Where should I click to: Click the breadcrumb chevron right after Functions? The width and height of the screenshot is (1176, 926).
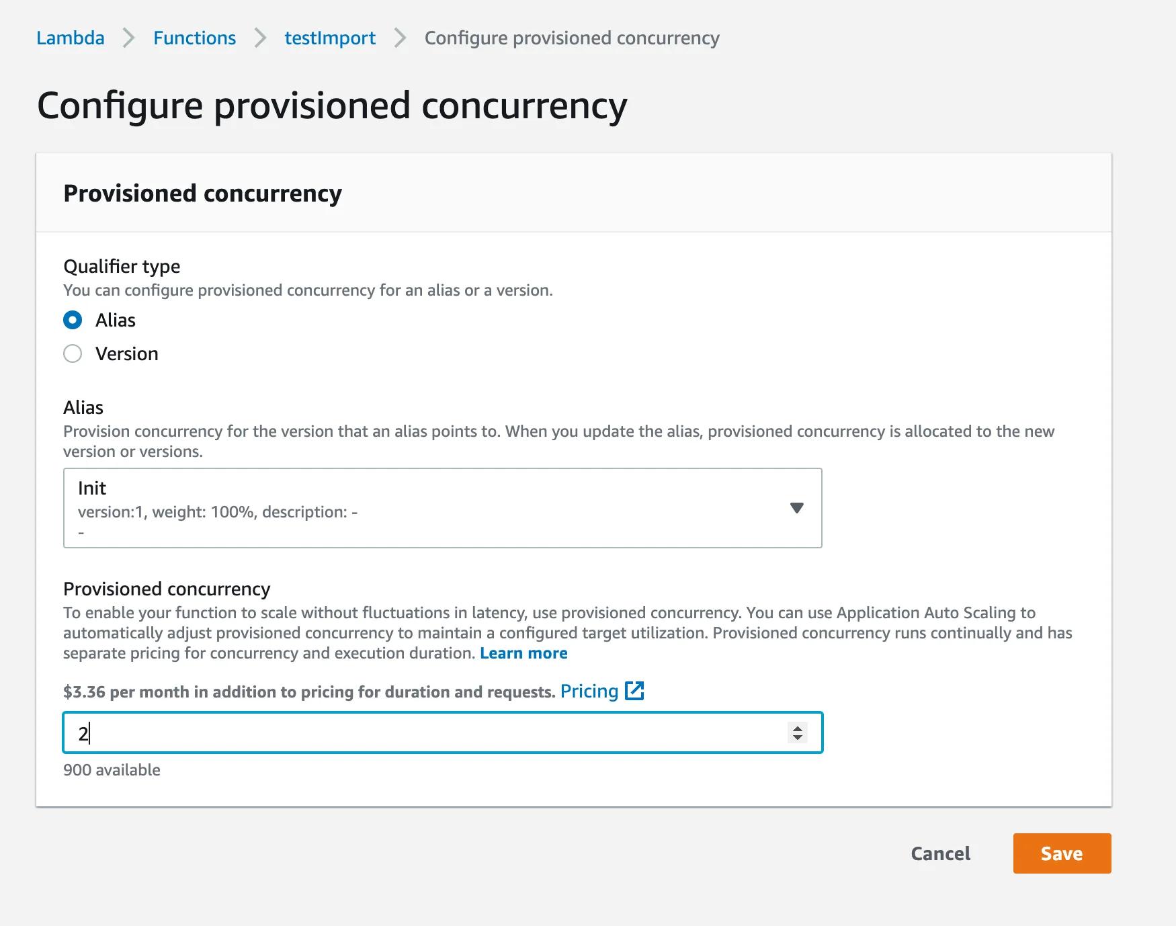260,38
